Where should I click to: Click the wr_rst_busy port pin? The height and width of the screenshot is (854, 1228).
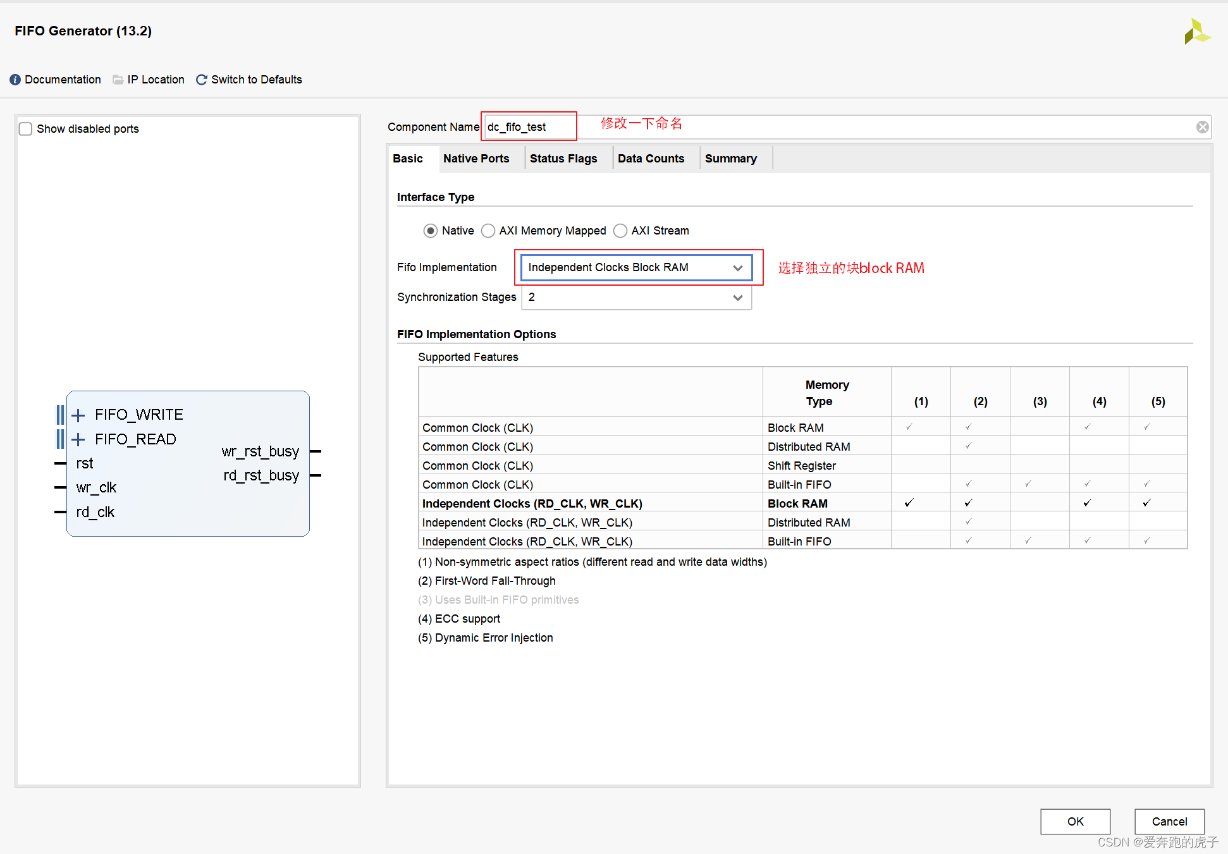[x=316, y=451]
